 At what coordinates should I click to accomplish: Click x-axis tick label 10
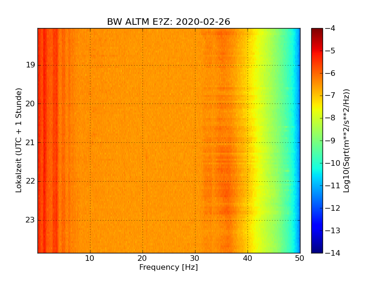click(90, 259)
